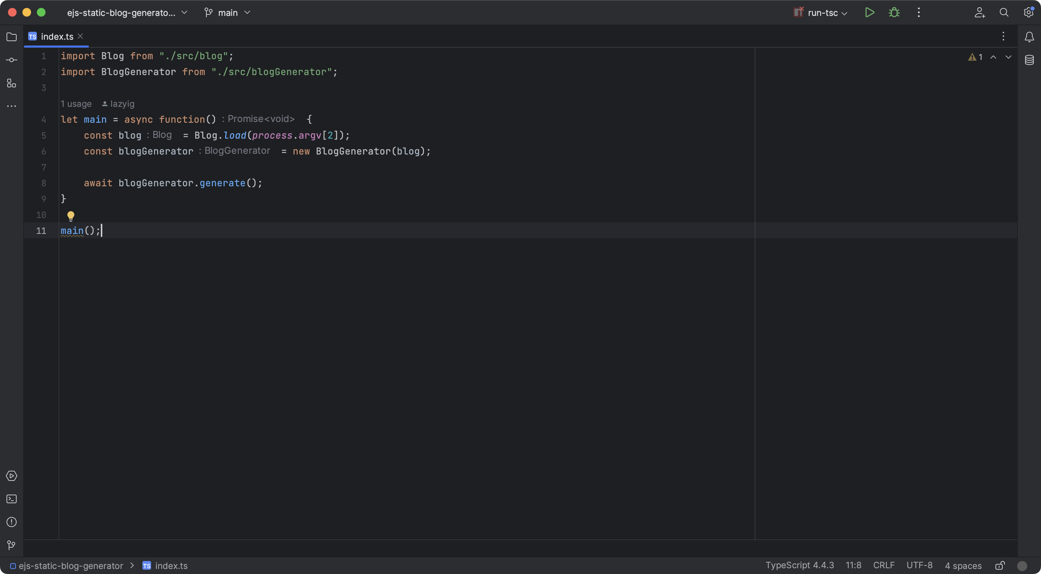Open the main branch dropdown

click(227, 13)
